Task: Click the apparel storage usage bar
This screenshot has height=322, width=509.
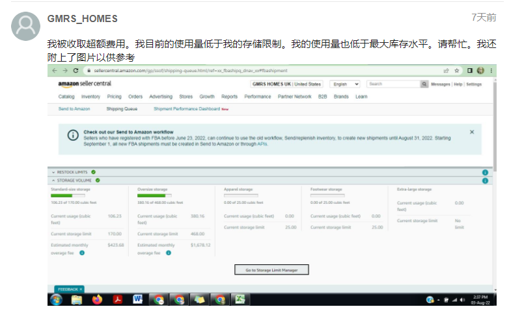Action: point(241,195)
